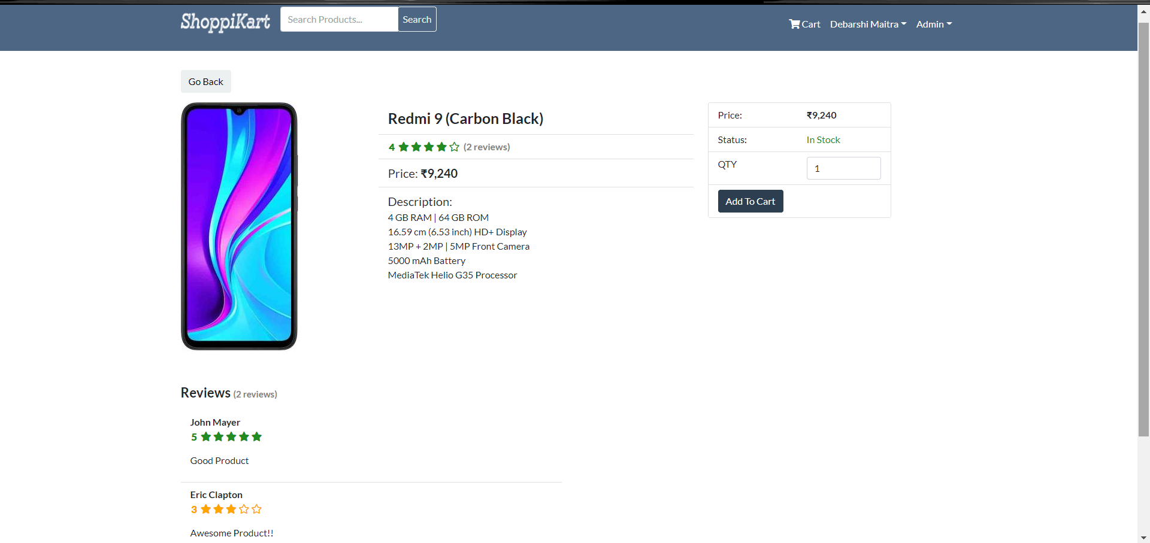Click the empty fifth star in product rating

pyautogui.click(x=455, y=147)
